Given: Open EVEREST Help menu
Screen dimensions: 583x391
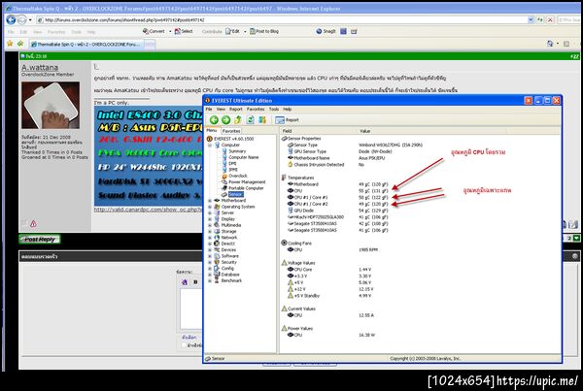Looking at the screenshot, I should point(288,110).
